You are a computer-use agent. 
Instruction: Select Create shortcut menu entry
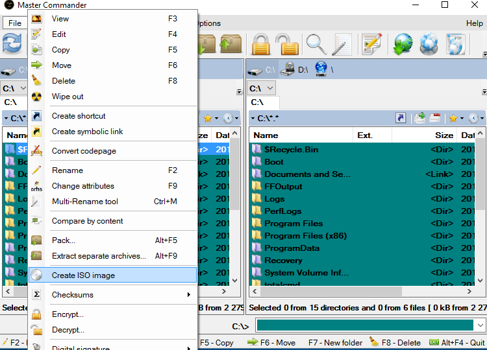112,115
